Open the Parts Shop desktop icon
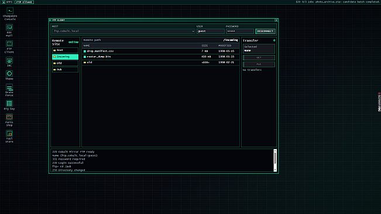The width and height of the screenshot is (381, 214). (9, 120)
